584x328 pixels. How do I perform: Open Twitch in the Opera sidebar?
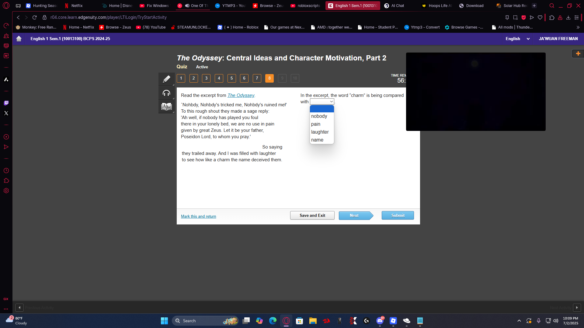click(x=6, y=103)
